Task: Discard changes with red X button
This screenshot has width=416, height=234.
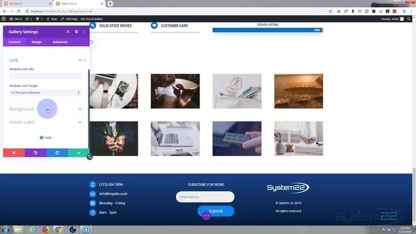Action: pos(14,153)
